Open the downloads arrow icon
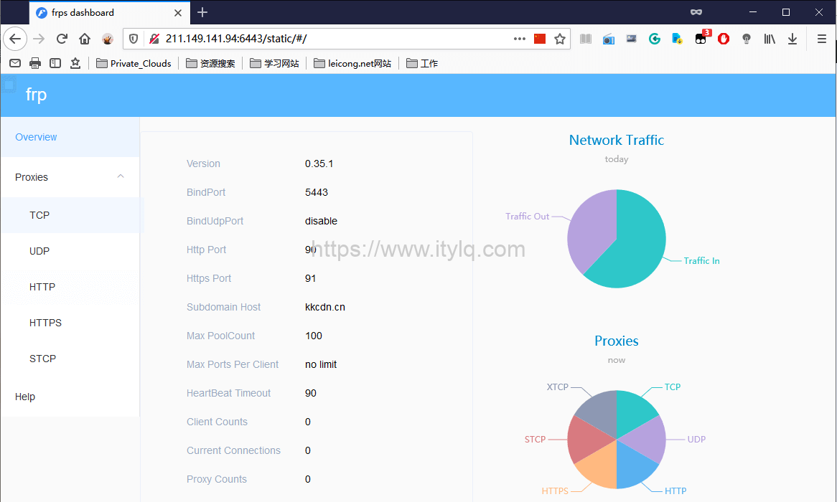This screenshot has width=837, height=502. (792, 39)
